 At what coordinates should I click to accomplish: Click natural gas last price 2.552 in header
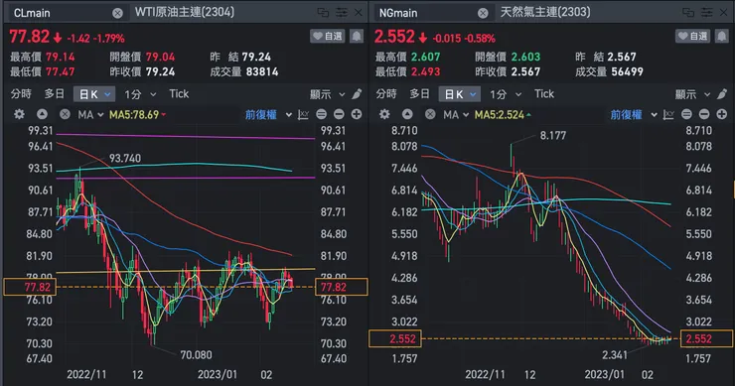[394, 37]
